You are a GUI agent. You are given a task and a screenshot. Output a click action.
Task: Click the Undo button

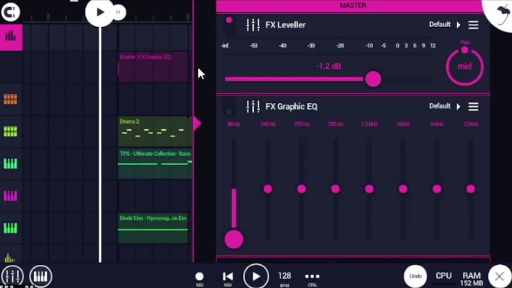coord(415,276)
